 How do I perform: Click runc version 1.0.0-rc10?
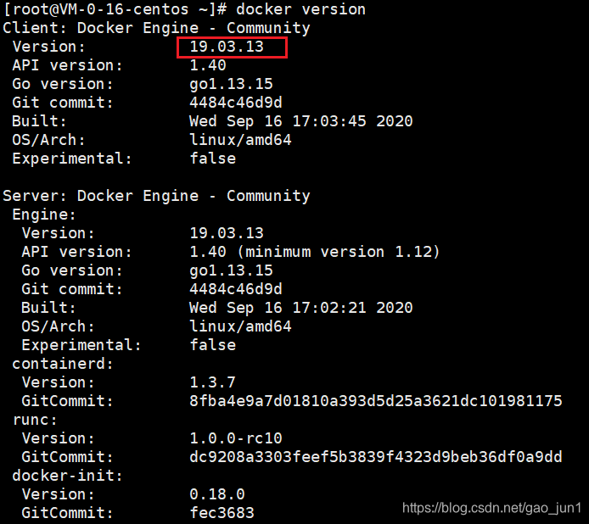(236, 438)
